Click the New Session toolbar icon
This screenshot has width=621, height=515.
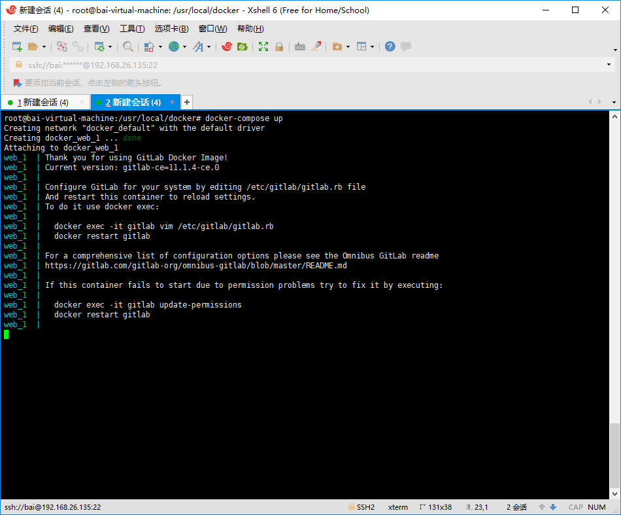click(x=17, y=46)
